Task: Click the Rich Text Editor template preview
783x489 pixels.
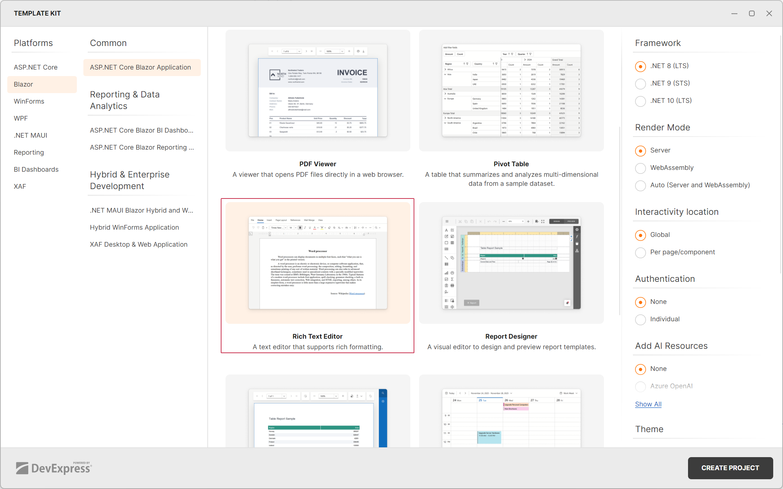Action: coord(318,263)
